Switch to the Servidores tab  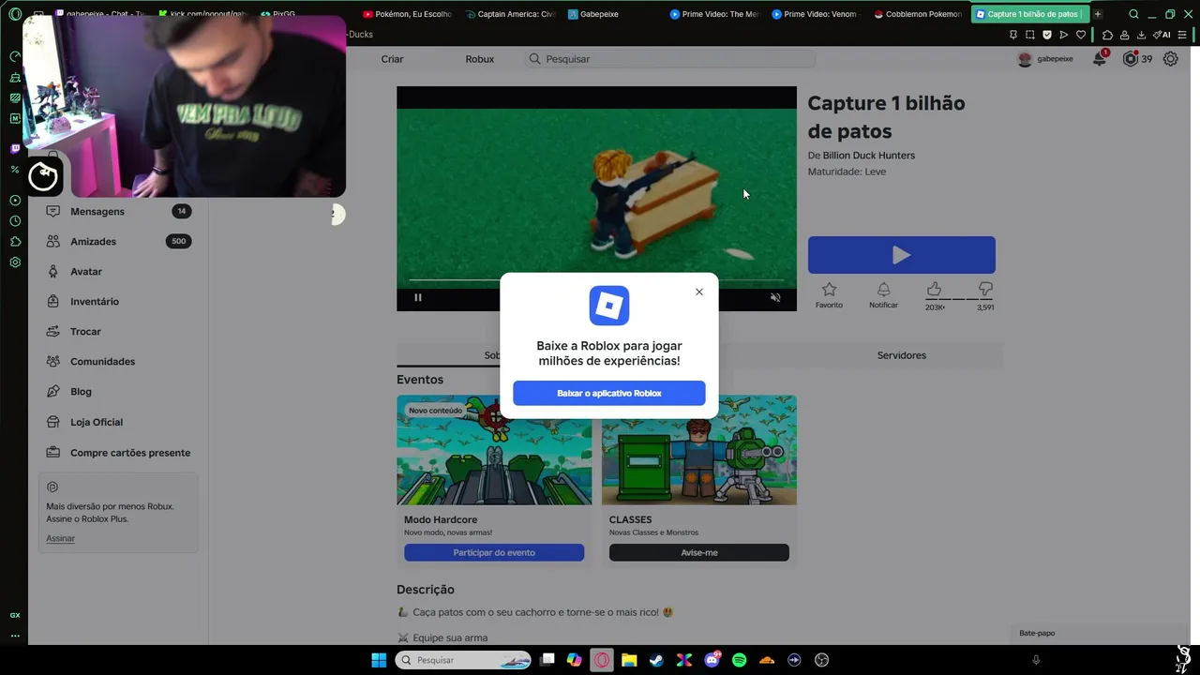pos(902,355)
